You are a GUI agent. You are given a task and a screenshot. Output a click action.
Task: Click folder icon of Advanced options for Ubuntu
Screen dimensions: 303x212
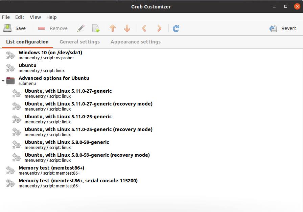tap(10, 81)
